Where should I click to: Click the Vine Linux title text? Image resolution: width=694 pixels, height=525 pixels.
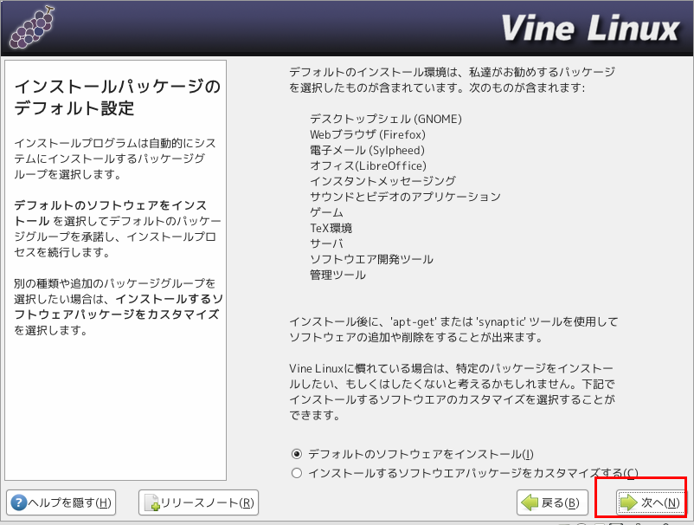coord(590,28)
